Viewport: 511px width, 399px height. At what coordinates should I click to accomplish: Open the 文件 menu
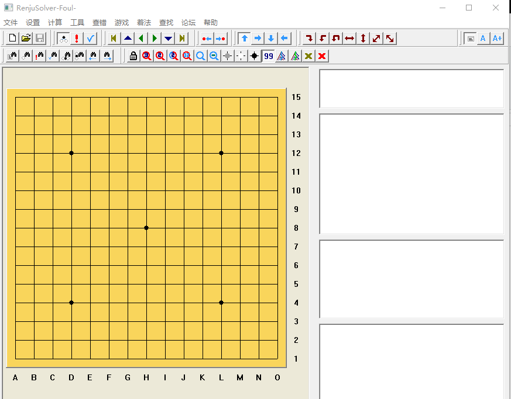point(11,23)
